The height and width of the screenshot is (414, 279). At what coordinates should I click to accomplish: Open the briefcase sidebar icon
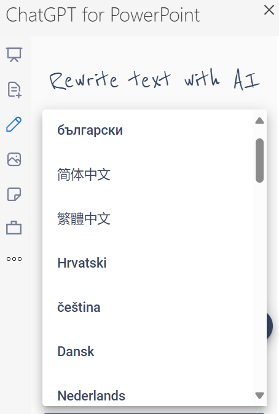tap(14, 228)
